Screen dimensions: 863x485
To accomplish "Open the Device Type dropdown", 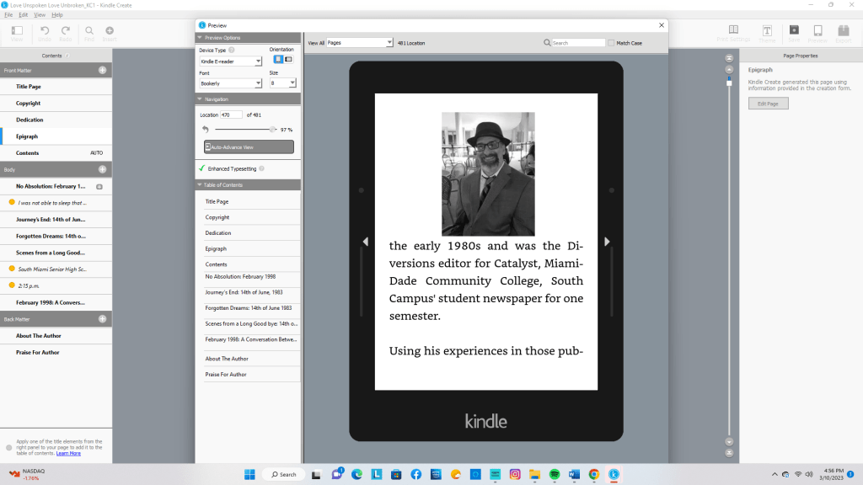I will point(230,61).
